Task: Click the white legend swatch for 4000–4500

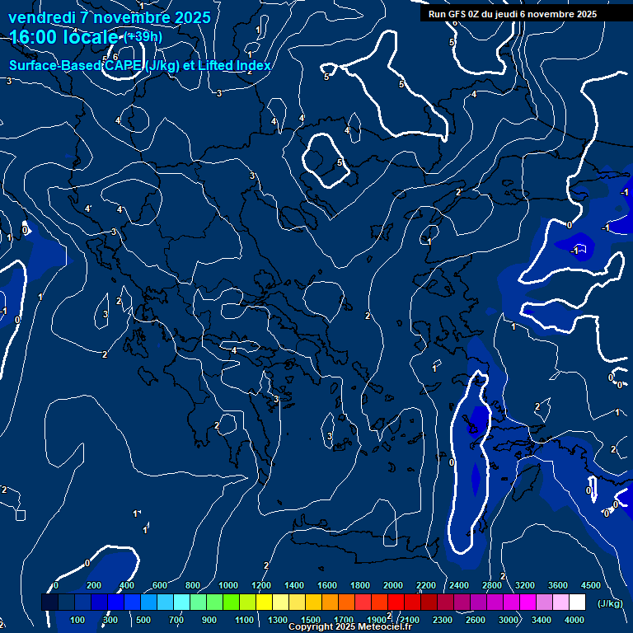Action: pyautogui.click(x=577, y=602)
